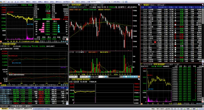This screenshot has height=110, width=204.
Task: Click the double up-chevron toolbar icon
Action: tap(15, 2)
